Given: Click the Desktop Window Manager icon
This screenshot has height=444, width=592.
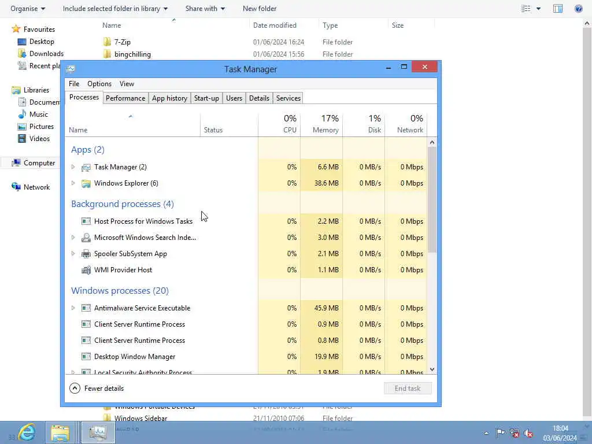Looking at the screenshot, I should pyautogui.click(x=86, y=356).
